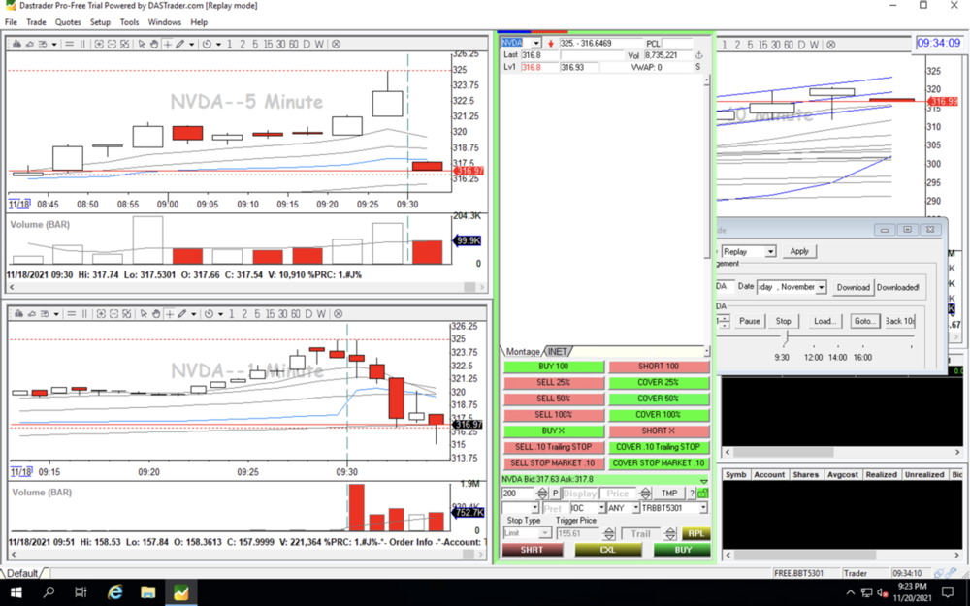The width and height of the screenshot is (970, 606).
Task: Click the Download button in the Replay panel
Action: tap(853, 286)
